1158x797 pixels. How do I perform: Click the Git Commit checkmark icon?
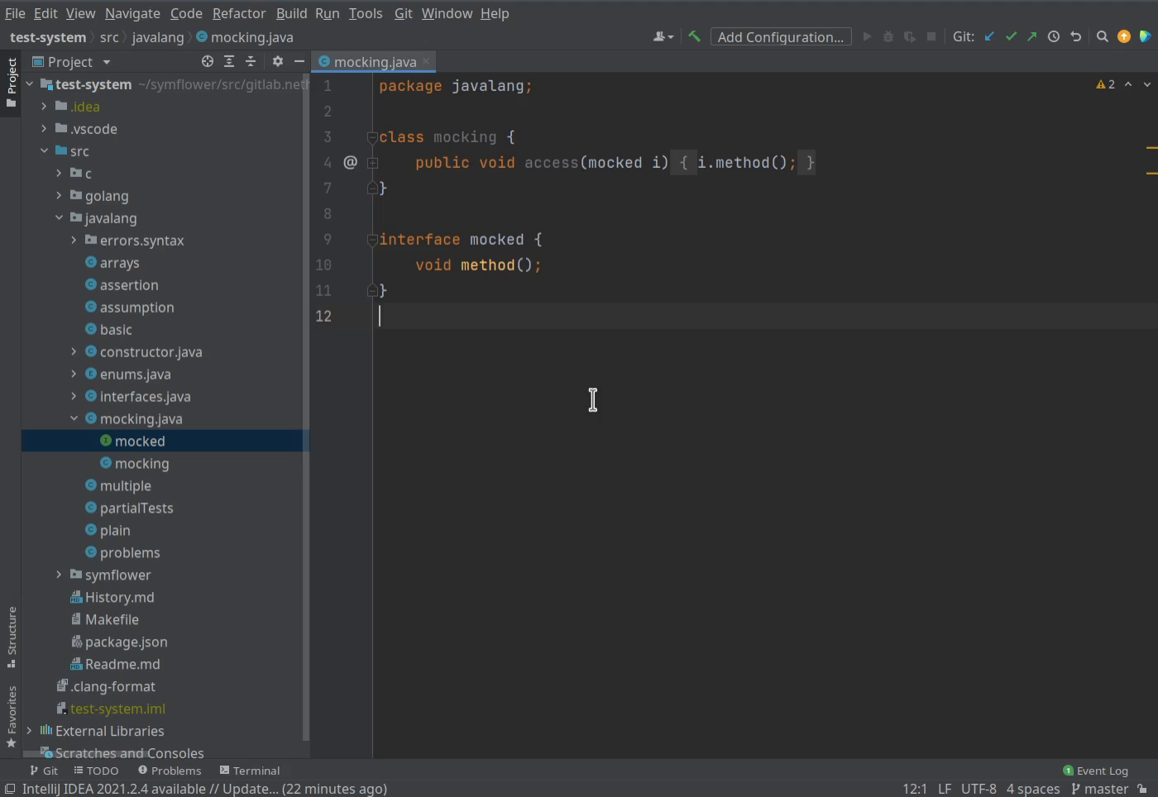pos(1011,36)
